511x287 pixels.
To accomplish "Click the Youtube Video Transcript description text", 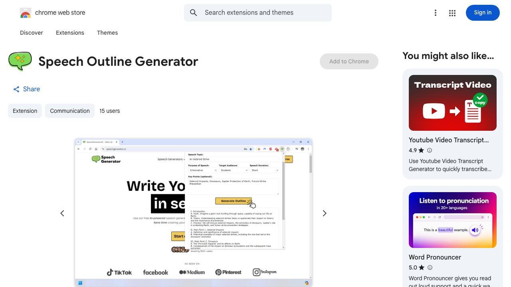I will [x=450, y=165].
